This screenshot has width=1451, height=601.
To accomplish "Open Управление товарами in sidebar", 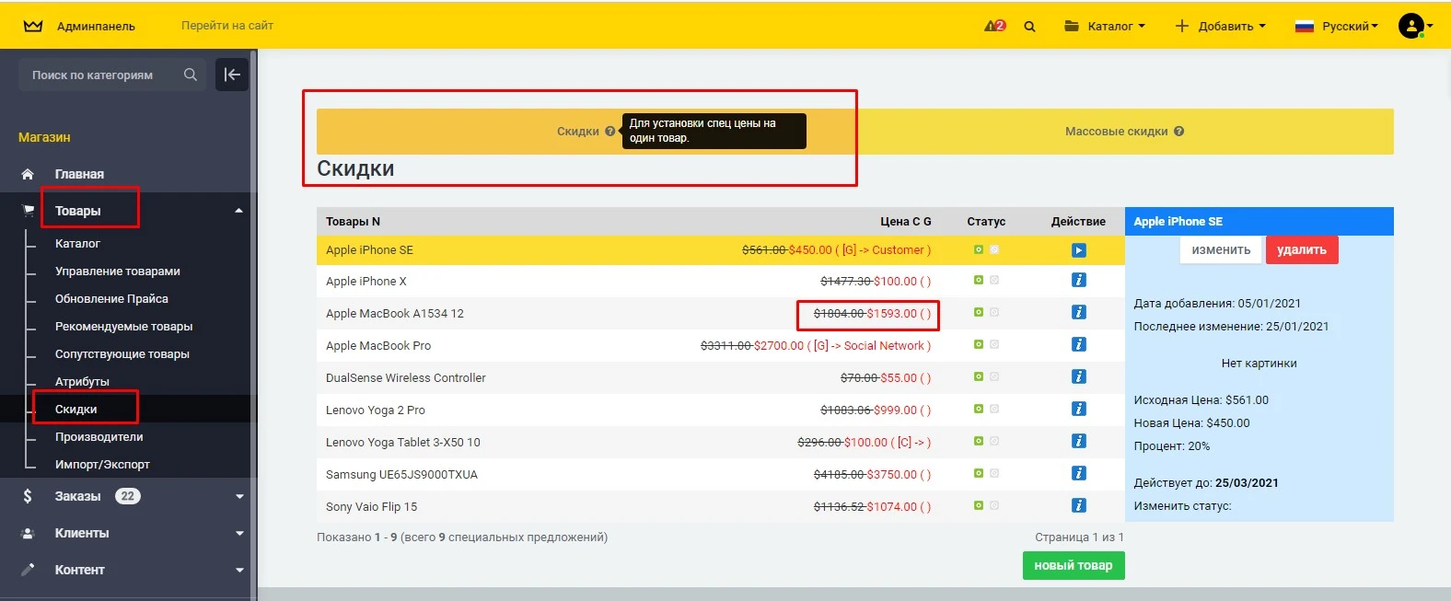I will pyautogui.click(x=118, y=272).
